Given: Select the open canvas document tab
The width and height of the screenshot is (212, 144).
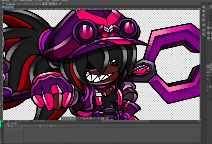Looking at the screenshot, I should tap(8, 7).
